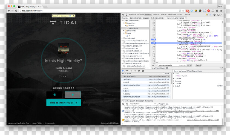Collapse the Local scope section
Viewport: 230px width, 135px height.
tap(174, 74)
